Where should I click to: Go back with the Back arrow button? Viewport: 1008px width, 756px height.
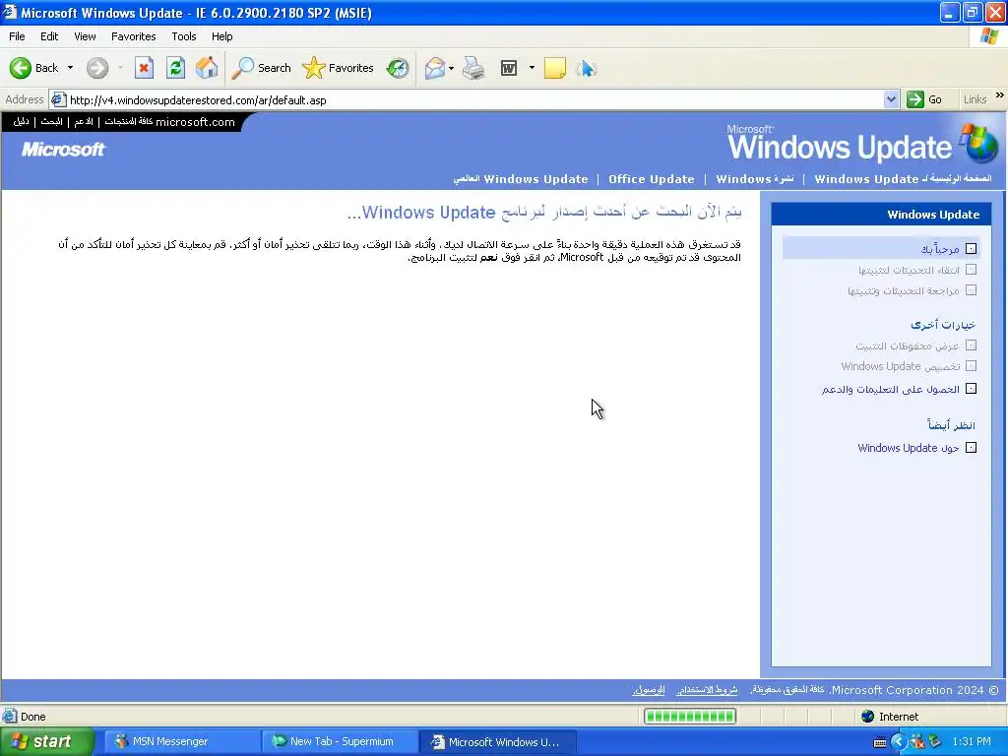click(x=33, y=68)
